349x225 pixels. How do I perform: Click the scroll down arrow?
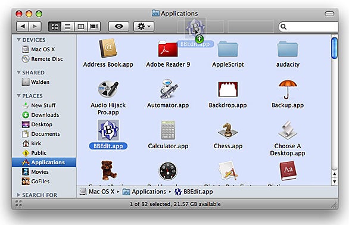tap(334, 182)
